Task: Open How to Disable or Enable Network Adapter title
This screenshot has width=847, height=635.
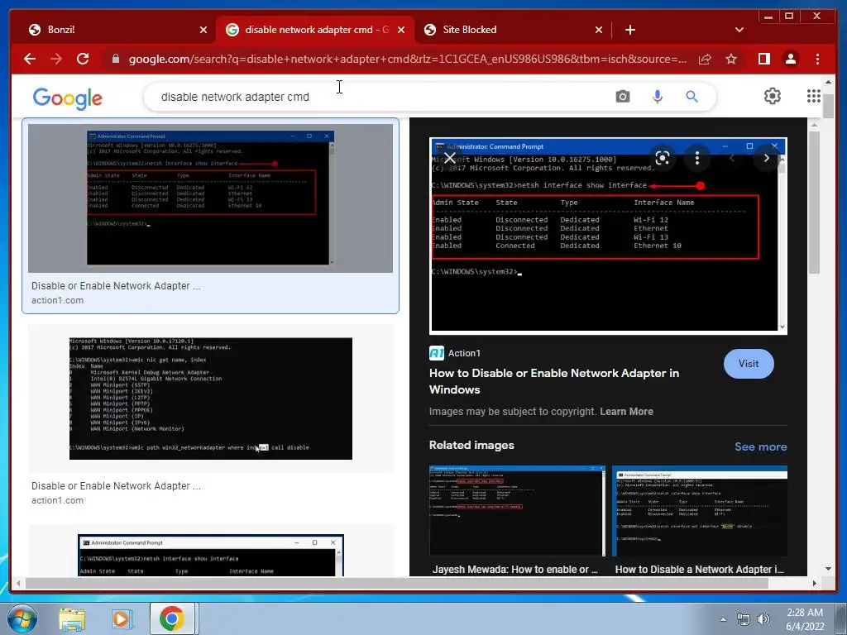Action: [x=553, y=381]
